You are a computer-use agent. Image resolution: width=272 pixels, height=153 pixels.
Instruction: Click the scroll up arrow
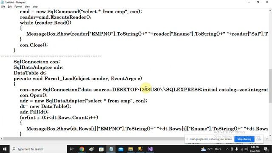click(x=270, y=11)
